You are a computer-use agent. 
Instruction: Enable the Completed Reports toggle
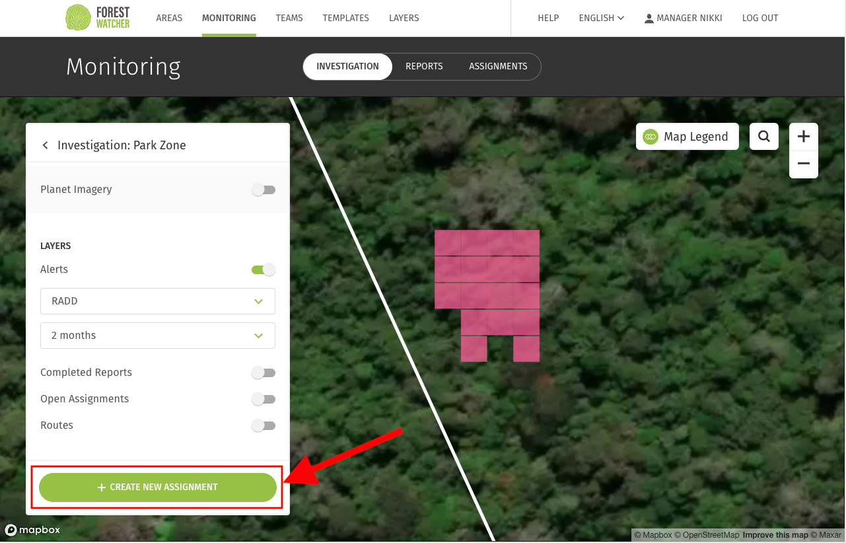pos(263,373)
